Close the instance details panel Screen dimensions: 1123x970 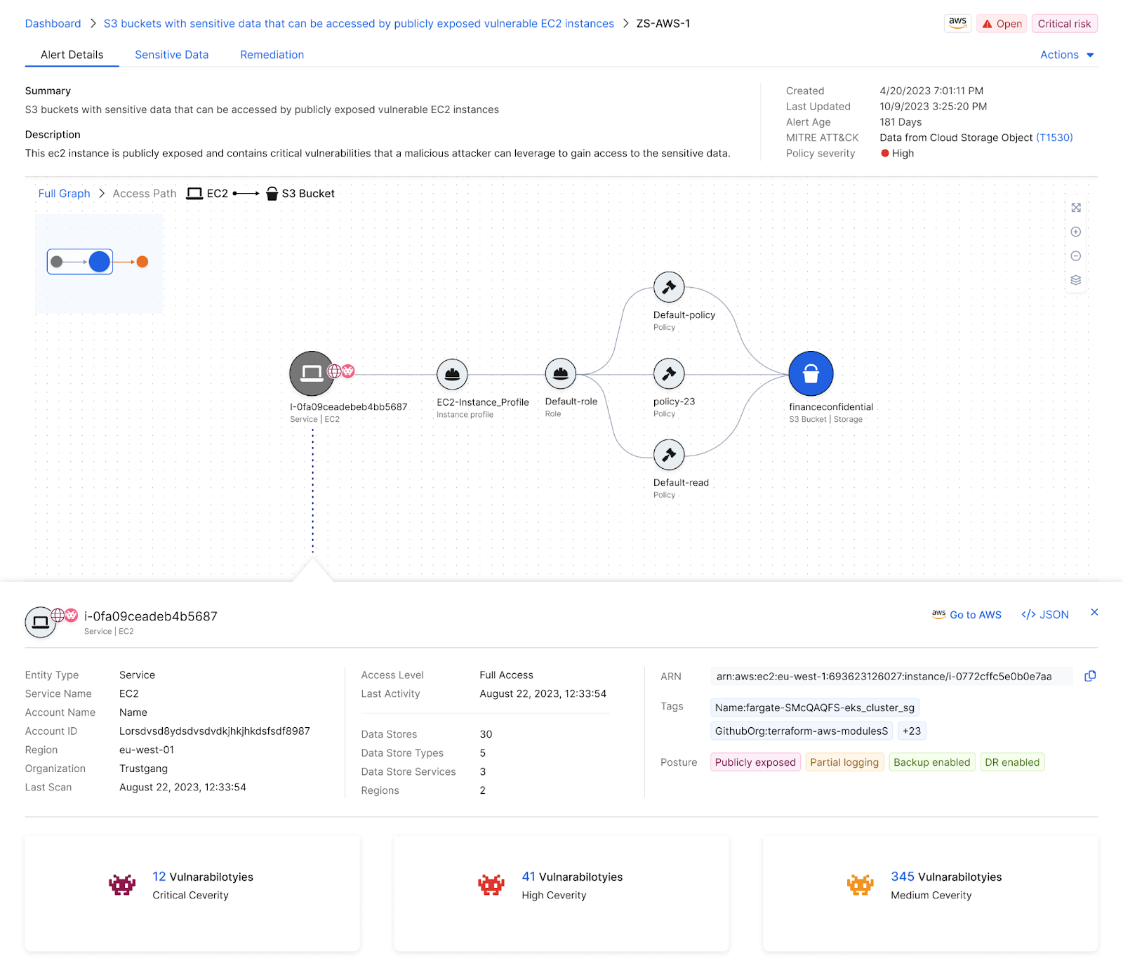coord(1094,613)
